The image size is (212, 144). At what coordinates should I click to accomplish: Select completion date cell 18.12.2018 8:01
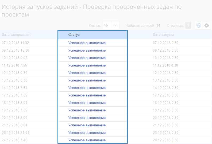14,103
